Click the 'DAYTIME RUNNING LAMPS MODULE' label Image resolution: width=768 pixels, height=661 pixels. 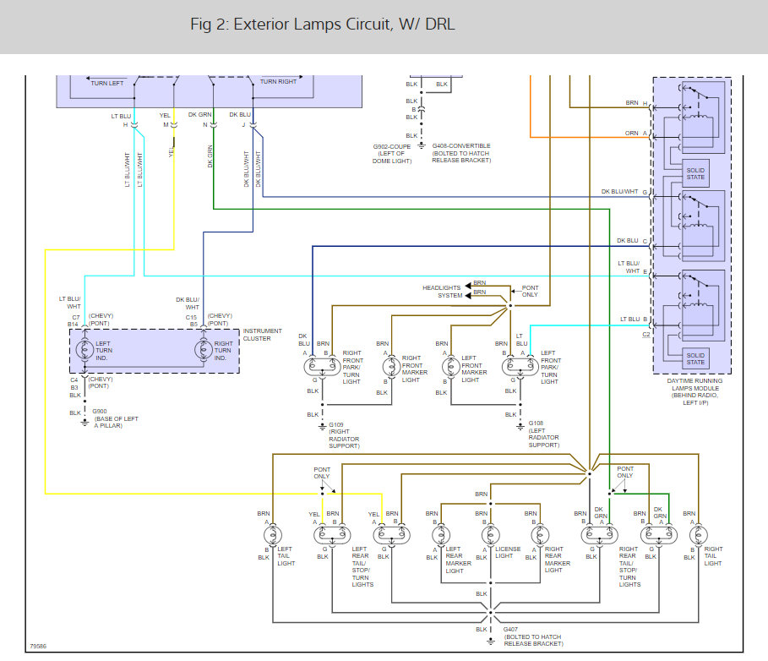694,391
